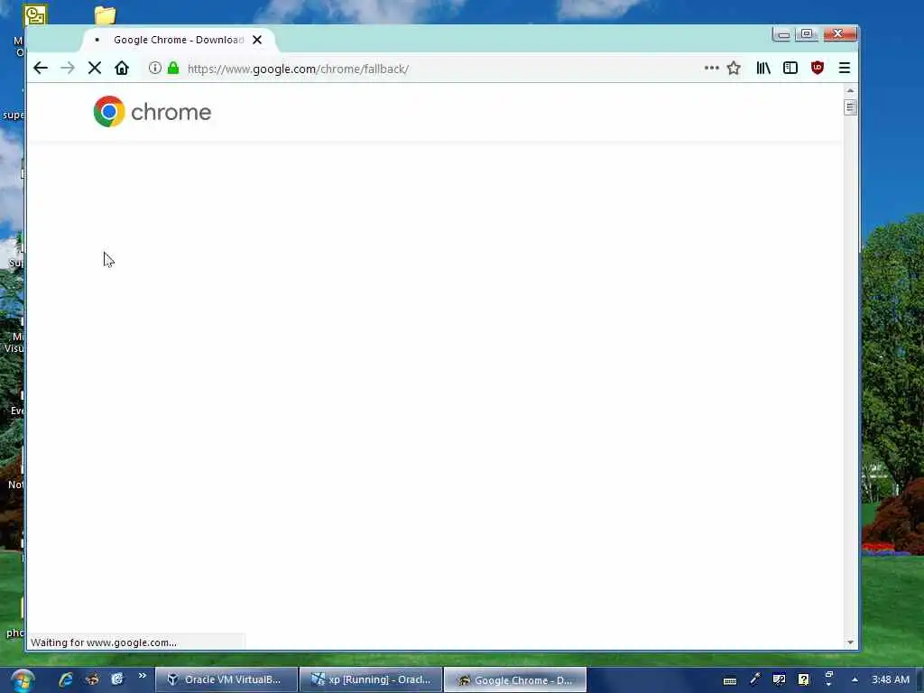Click the green padlock security icon
This screenshot has height=693, width=924.
point(172,69)
